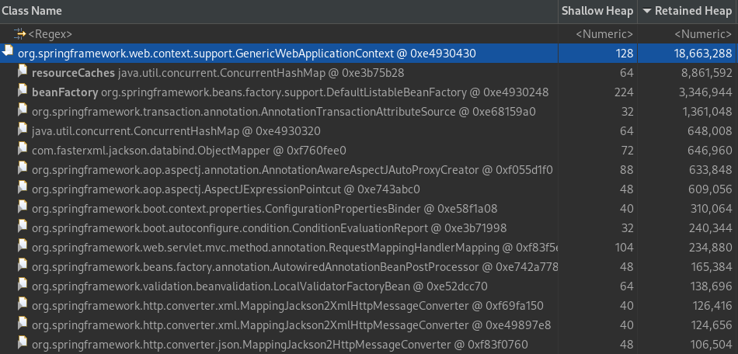
Task: Click the icon beside jackson ObjectMapper row
Action: (22, 150)
